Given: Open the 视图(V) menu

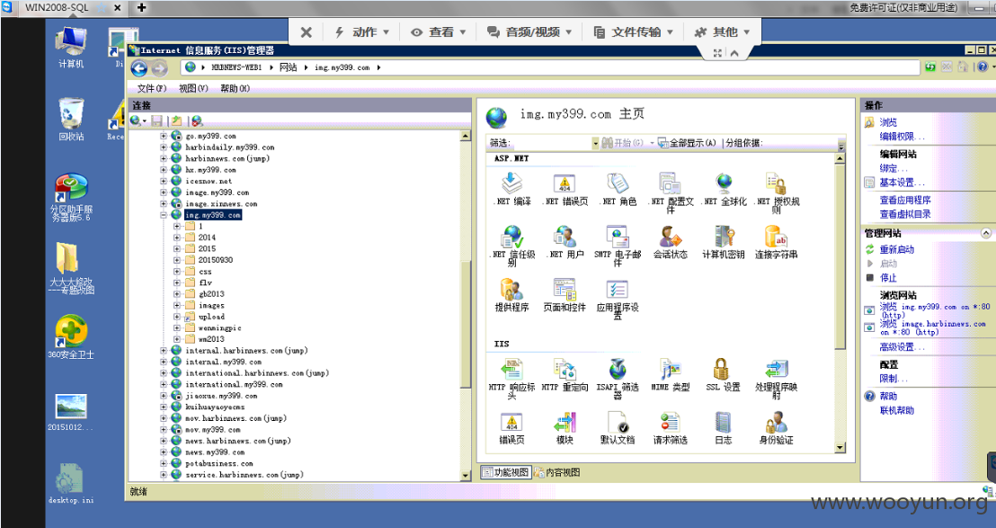Looking at the screenshot, I should 193,88.
